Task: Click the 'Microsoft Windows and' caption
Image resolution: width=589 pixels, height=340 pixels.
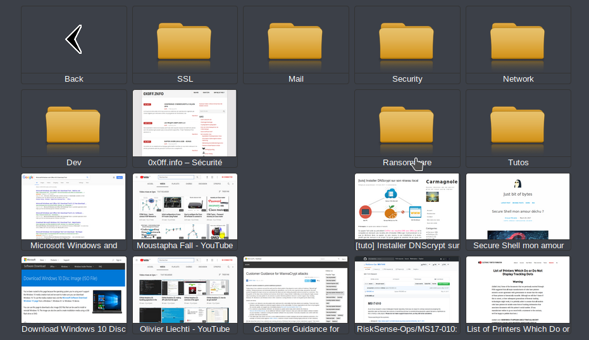Action: [73, 246]
